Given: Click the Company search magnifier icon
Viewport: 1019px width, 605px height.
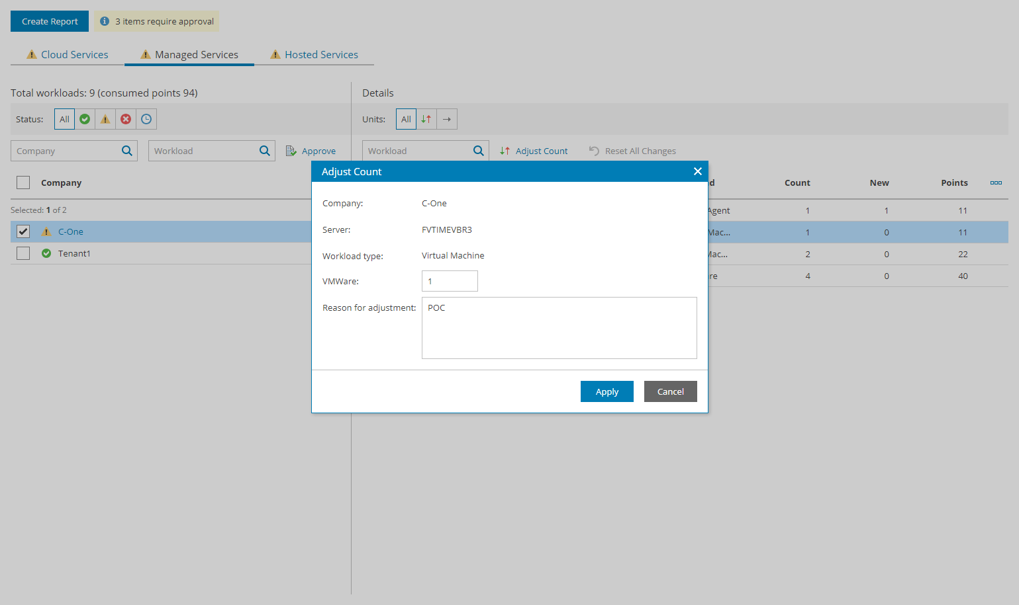Looking at the screenshot, I should coord(126,150).
